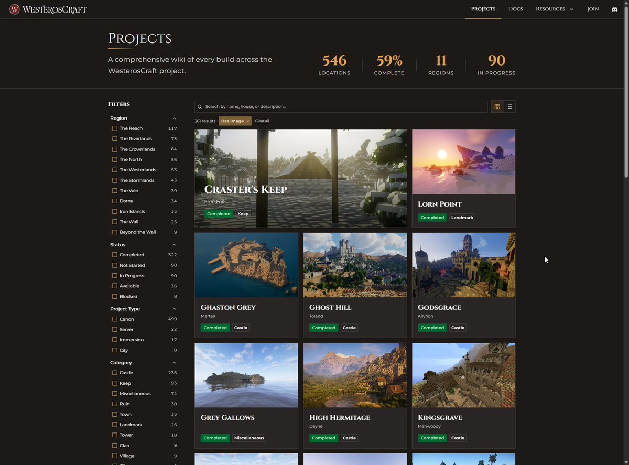Screen dimensions: 629x465
Task: Open the Ghost Hill project image
Action: [x=355, y=265]
